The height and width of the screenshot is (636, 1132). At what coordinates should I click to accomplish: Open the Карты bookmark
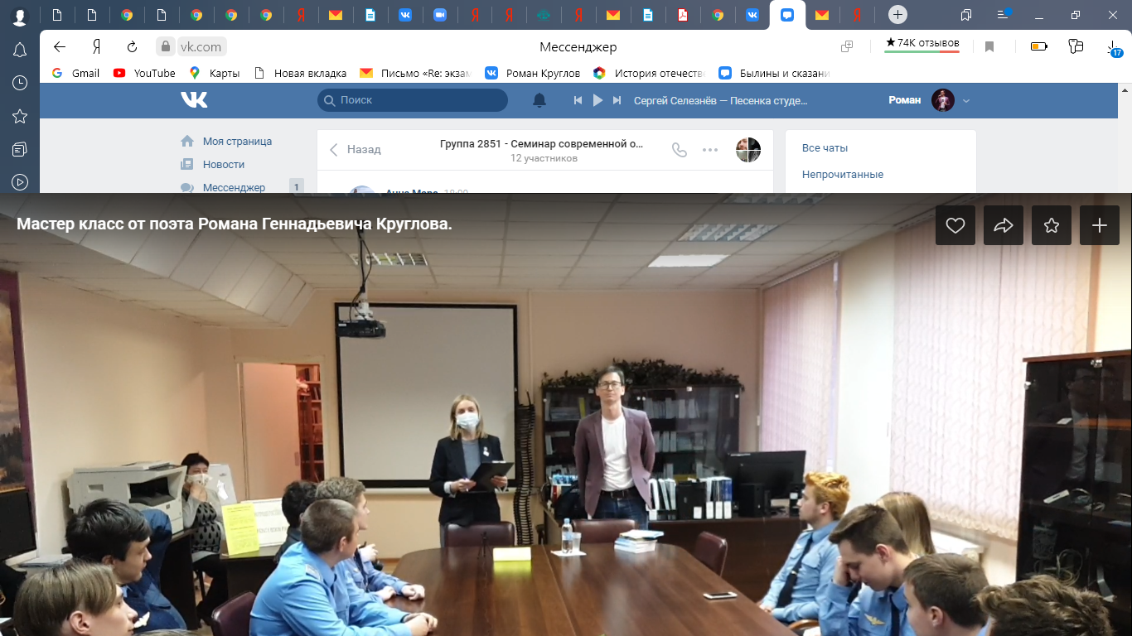point(215,73)
